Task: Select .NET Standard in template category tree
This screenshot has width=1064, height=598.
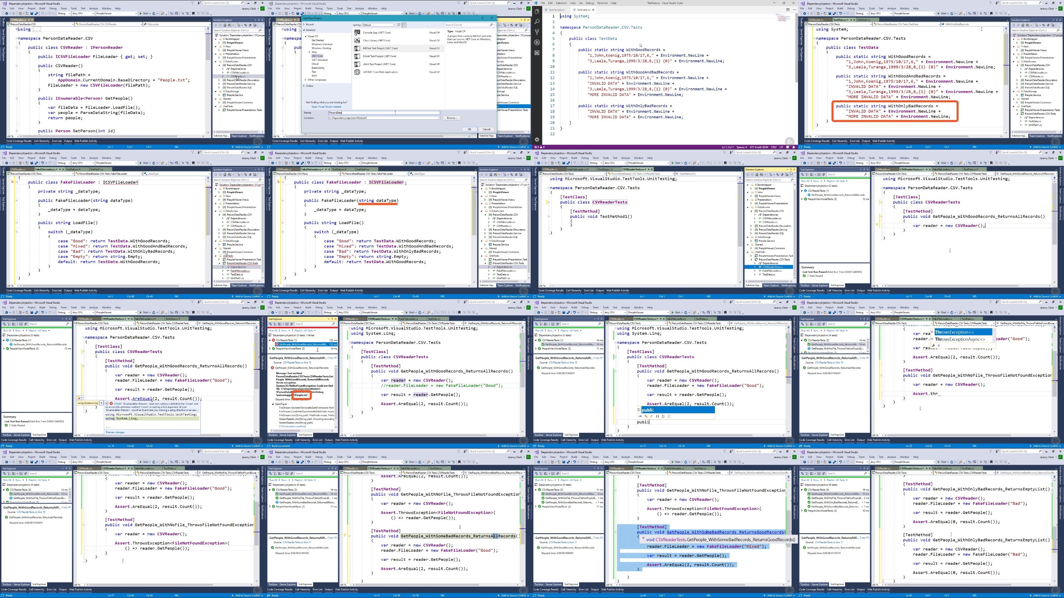Action: point(319,60)
